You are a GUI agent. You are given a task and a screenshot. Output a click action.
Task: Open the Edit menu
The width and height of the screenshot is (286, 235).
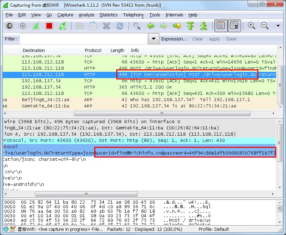pos(22,15)
